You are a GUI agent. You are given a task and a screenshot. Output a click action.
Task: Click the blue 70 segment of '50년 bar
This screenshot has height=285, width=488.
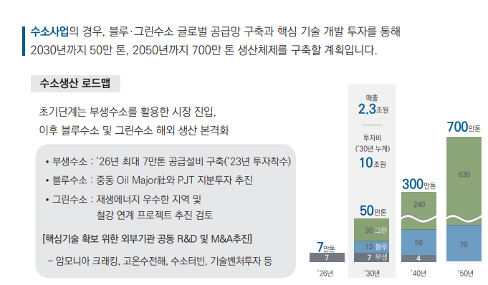(464, 243)
